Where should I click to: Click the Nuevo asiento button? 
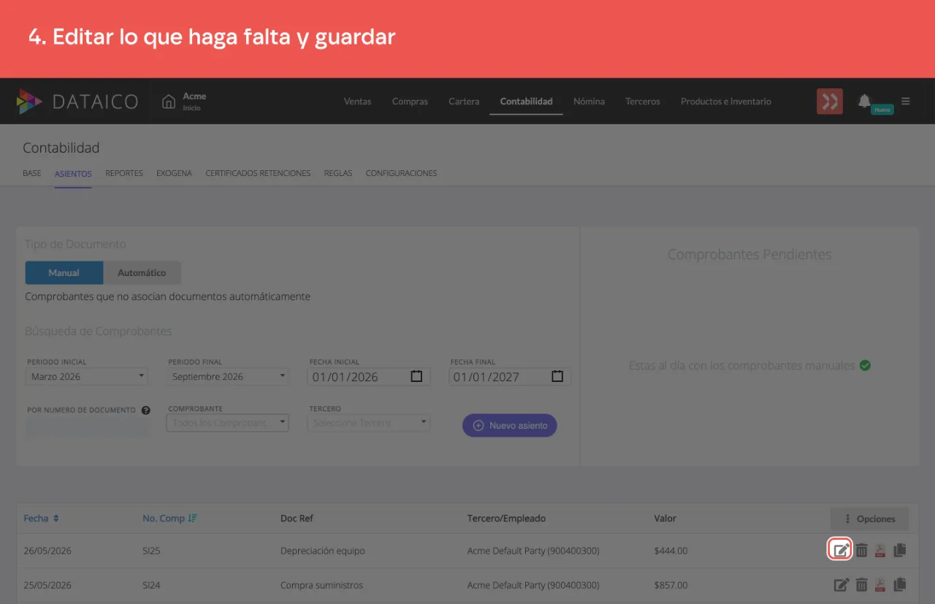[x=510, y=425]
